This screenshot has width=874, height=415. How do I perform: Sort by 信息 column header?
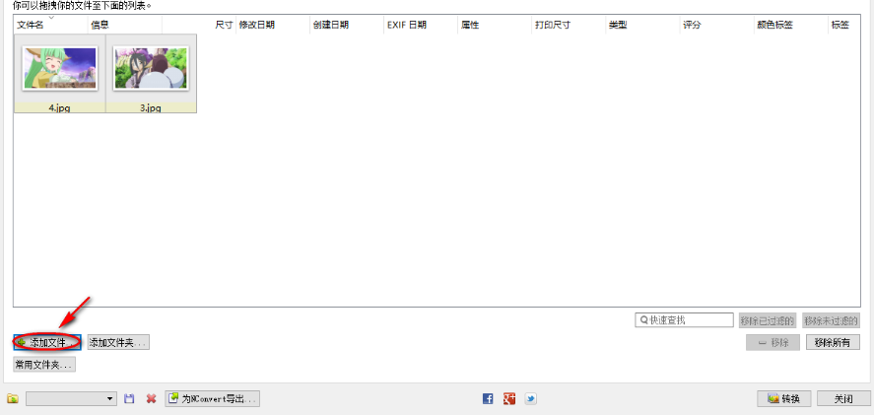pos(125,25)
